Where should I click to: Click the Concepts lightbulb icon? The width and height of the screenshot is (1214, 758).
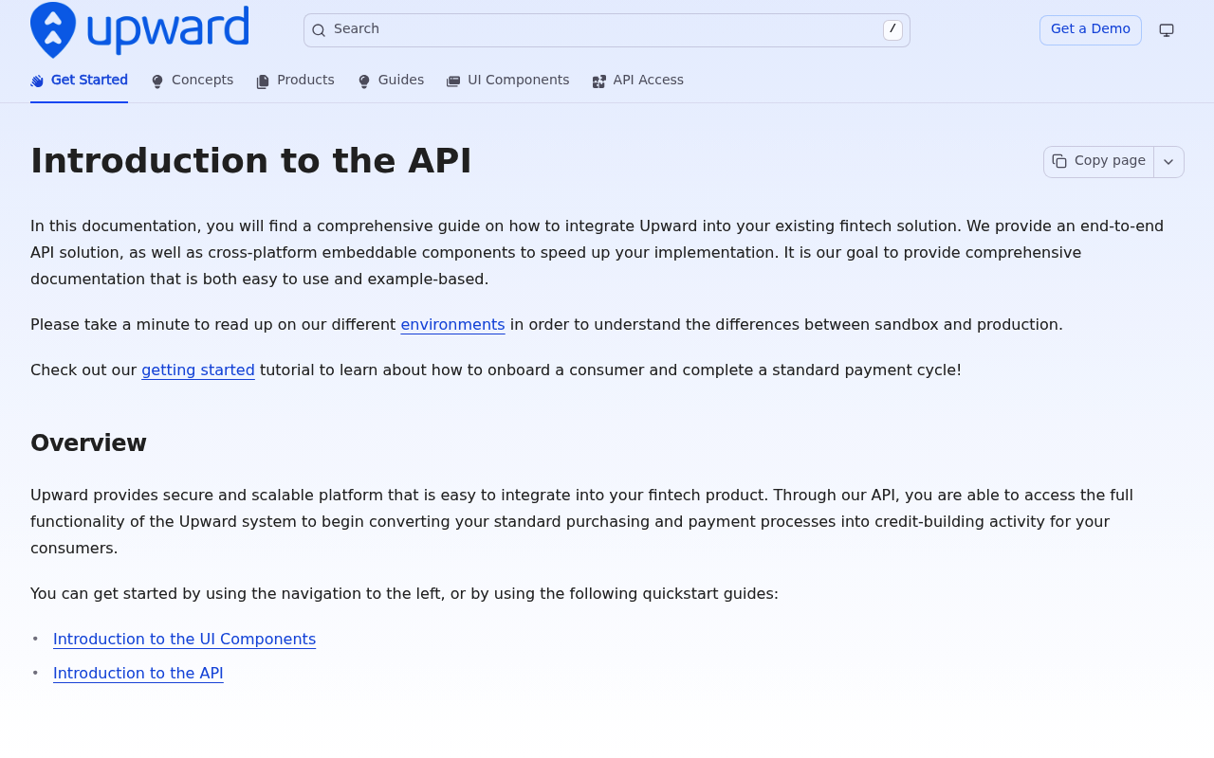click(x=157, y=81)
